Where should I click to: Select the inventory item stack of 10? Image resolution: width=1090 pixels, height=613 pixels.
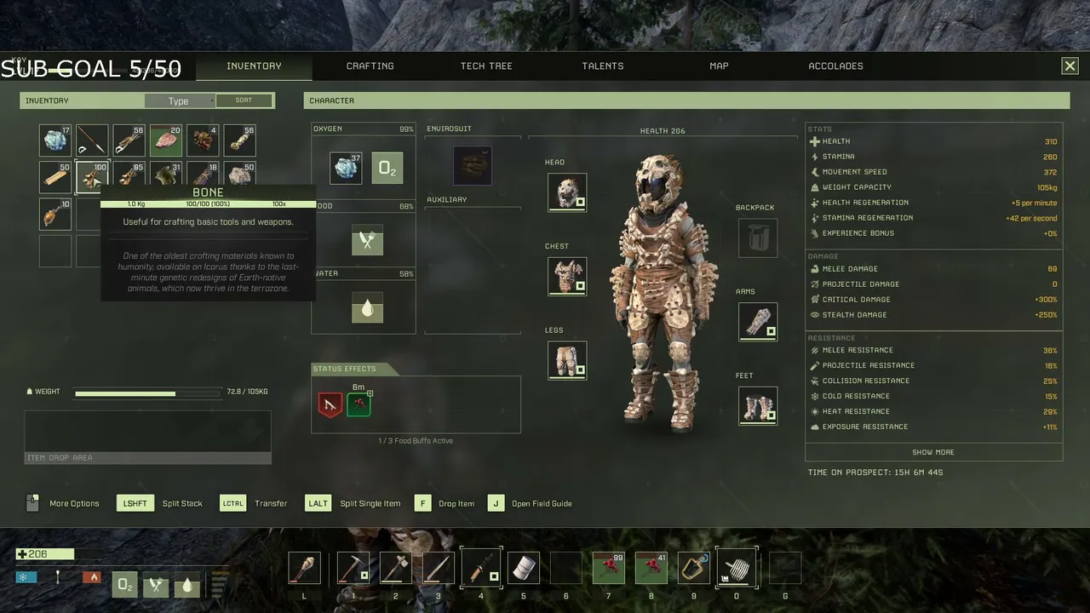click(55, 214)
